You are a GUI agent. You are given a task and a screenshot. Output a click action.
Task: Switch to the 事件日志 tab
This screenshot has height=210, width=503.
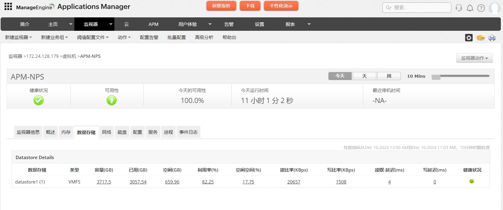[x=188, y=132]
